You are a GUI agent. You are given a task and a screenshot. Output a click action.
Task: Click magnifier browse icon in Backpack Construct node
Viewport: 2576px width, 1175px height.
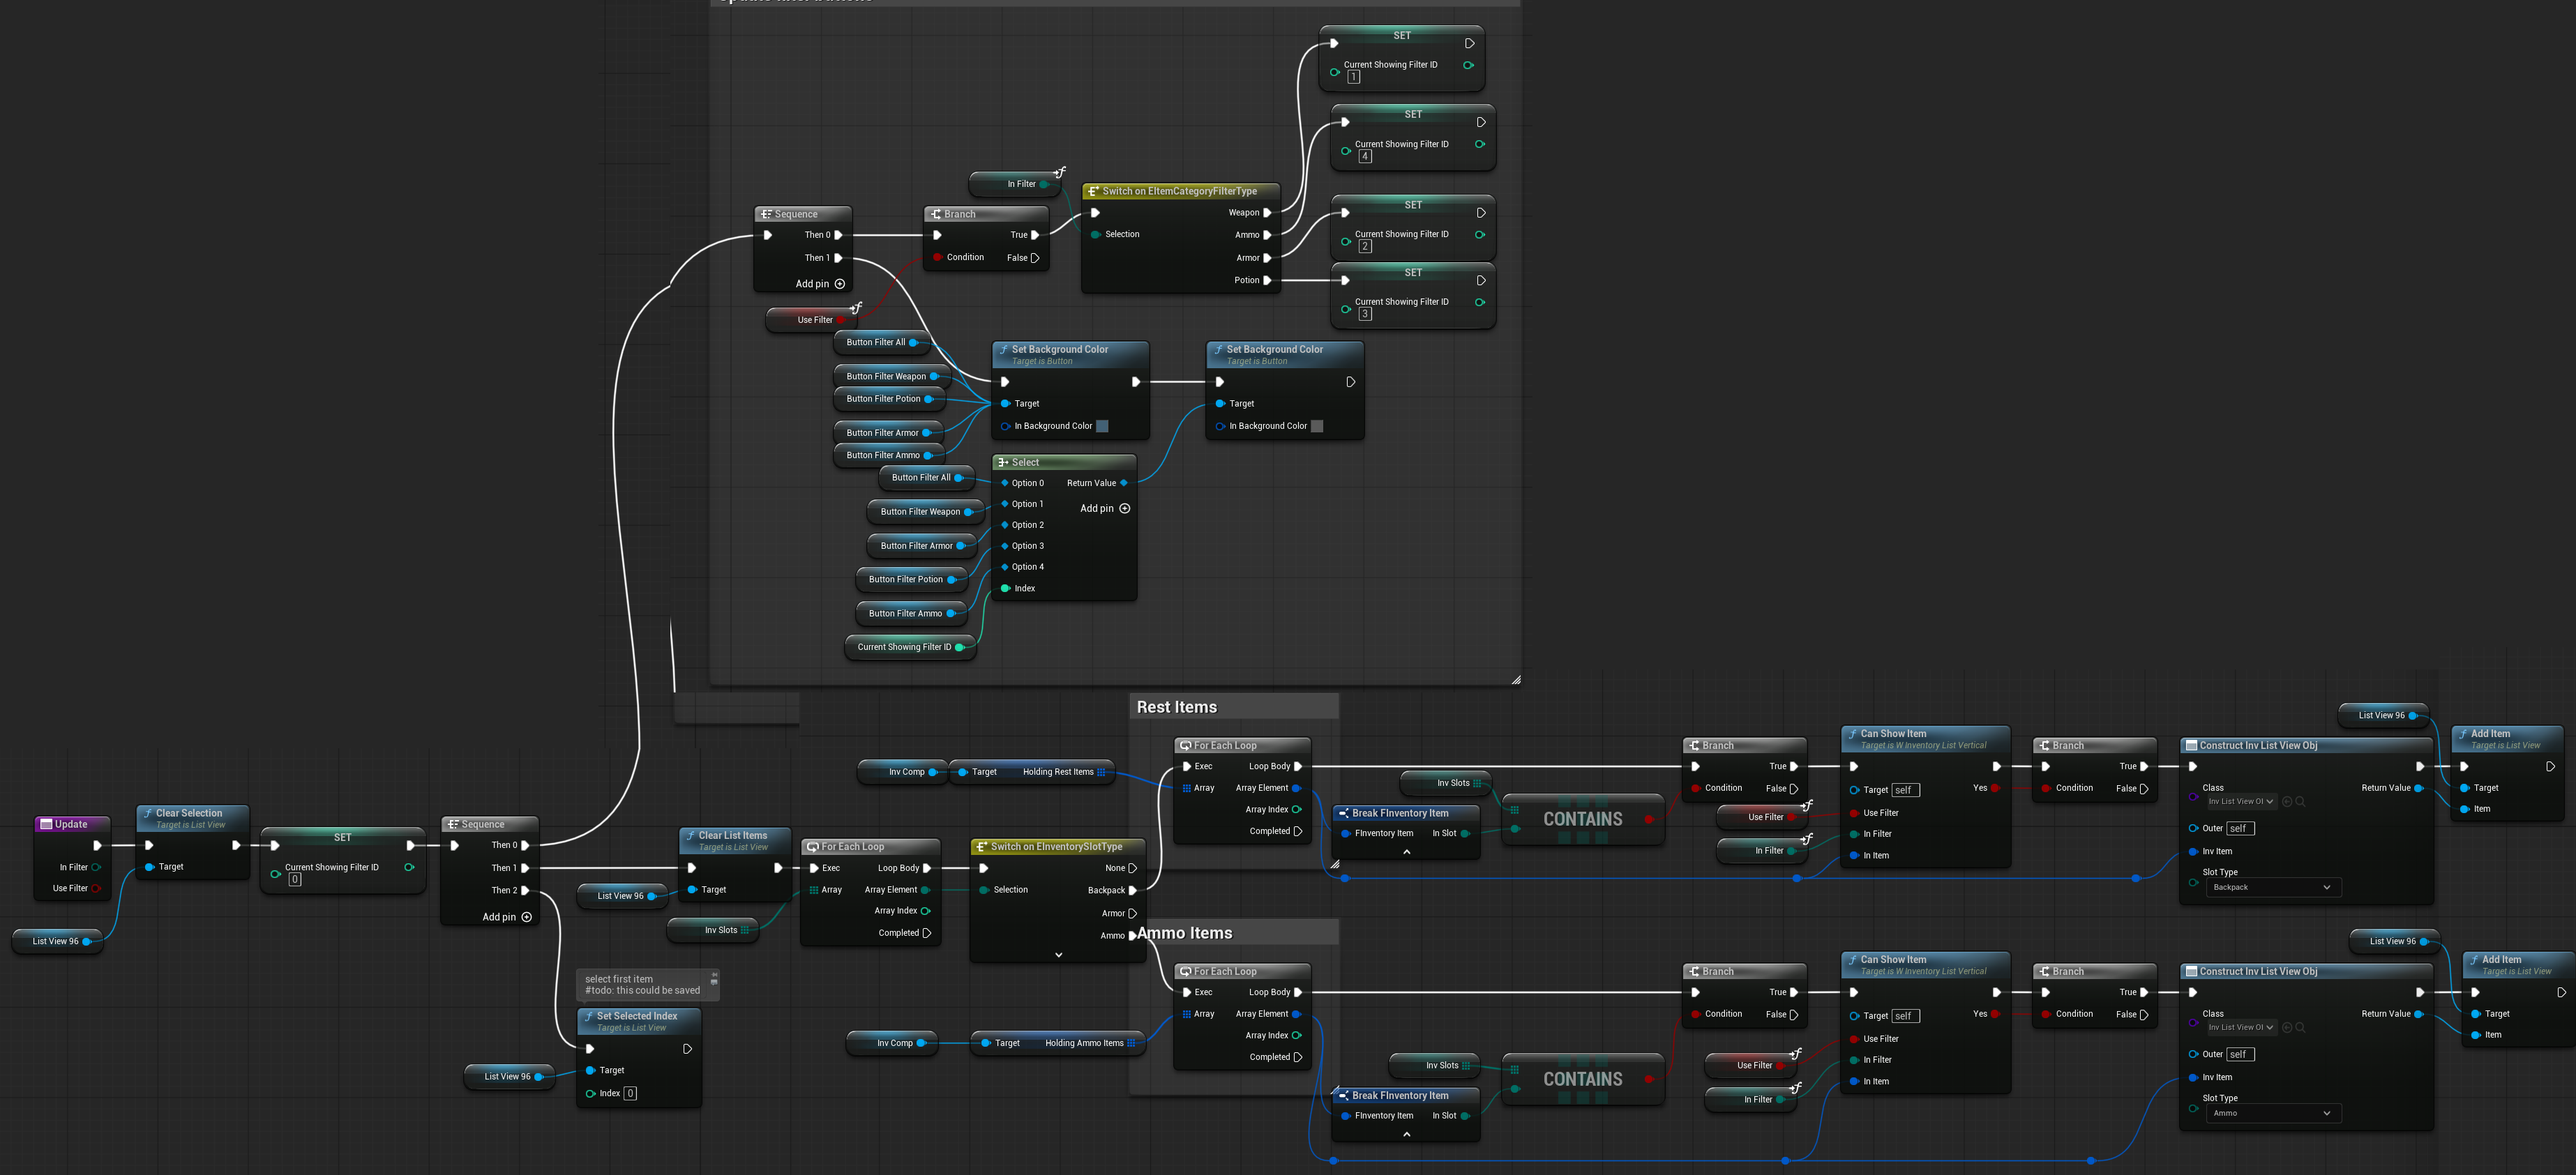[x=2301, y=801]
